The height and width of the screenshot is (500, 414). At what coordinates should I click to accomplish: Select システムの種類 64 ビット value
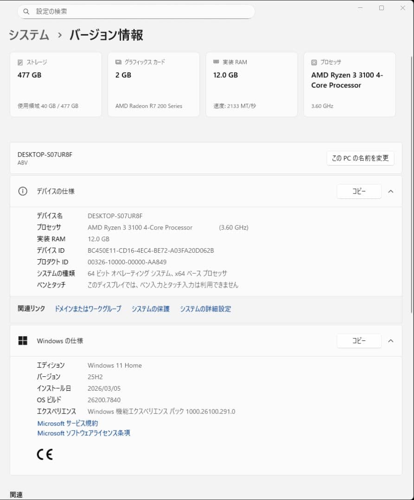(x=157, y=273)
